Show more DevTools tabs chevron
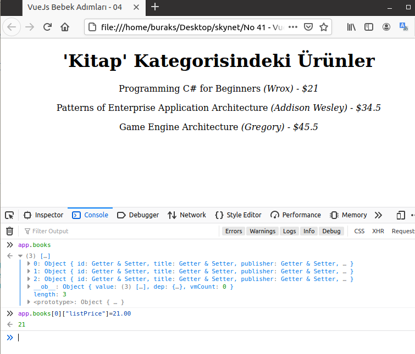The width and height of the screenshot is (415, 354). point(379,215)
